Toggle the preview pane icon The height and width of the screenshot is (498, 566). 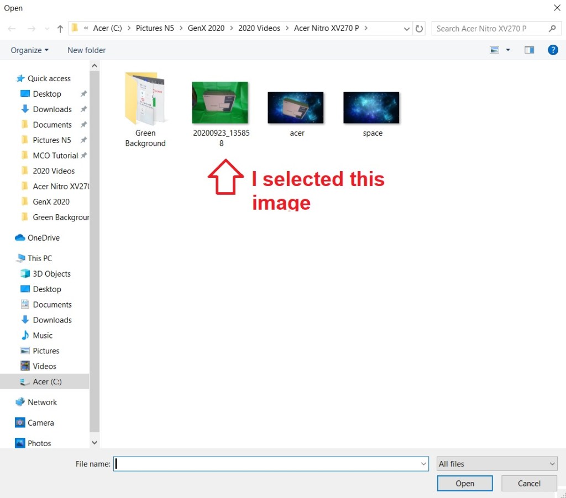[529, 50]
